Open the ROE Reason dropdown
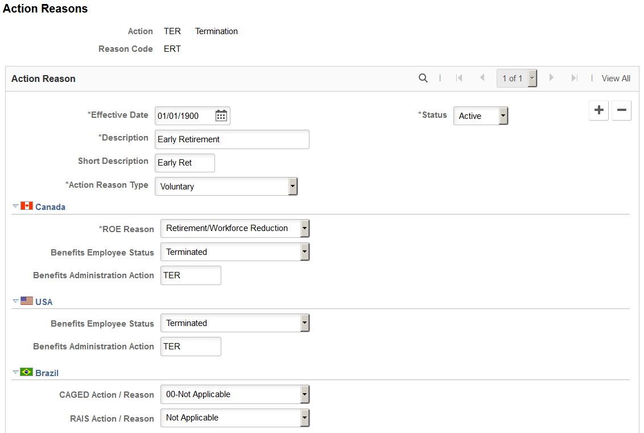Viewport: 644px width, 433px height. (235, 228)
